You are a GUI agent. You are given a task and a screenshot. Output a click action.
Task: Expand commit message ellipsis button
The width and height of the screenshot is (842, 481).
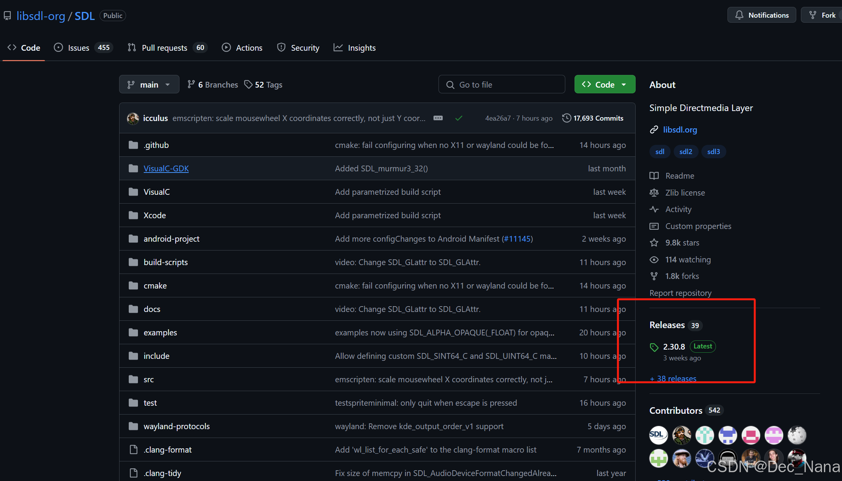pyautogui.click(x=438, y=118)
